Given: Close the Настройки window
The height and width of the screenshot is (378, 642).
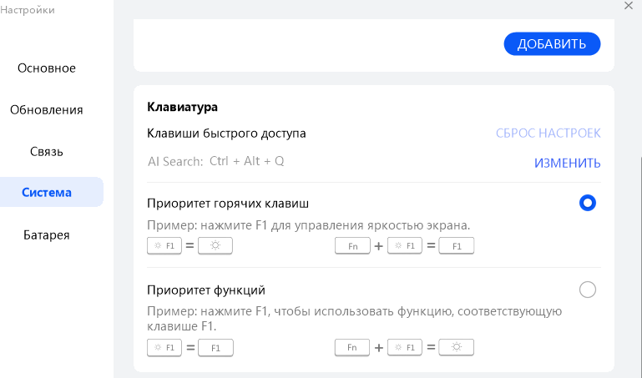Looking at the screenshot, I should pyautogui.click(x=629, y=6).
